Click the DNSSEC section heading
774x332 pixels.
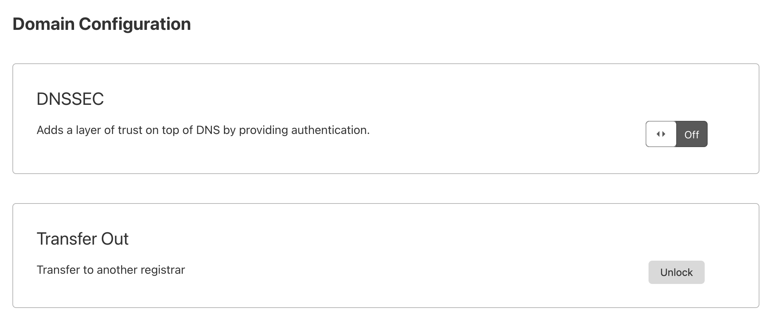tap(70, 98)
